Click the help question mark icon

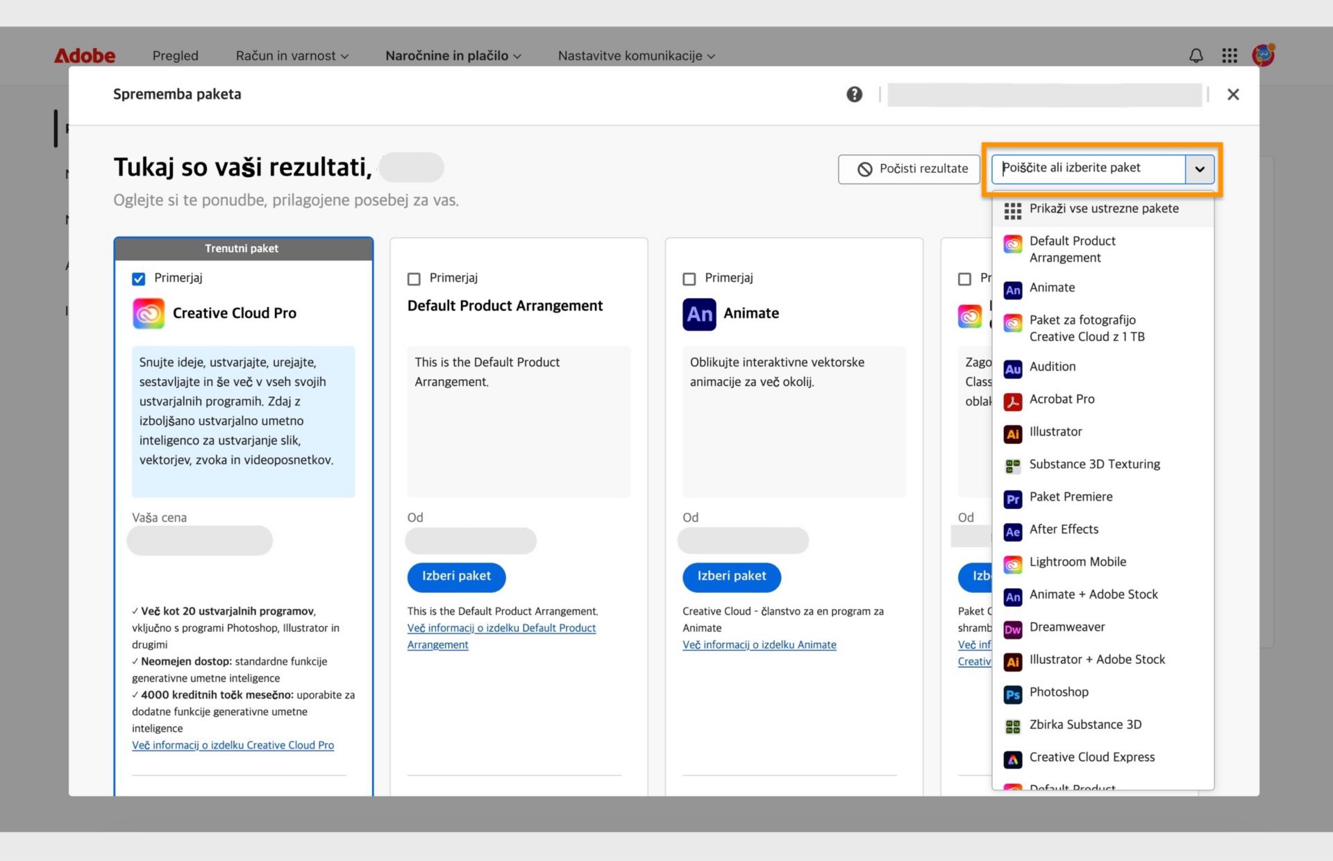[x=854, y=94]
